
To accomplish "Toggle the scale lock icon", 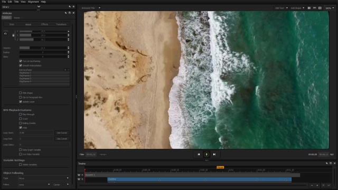I will click(13, 35).
